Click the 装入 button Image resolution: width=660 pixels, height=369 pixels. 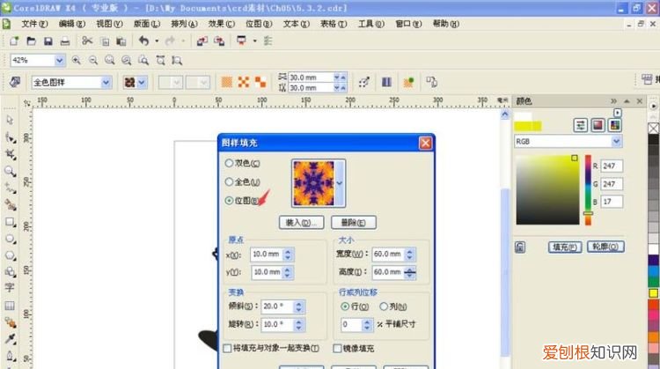[x=301, y=223]
